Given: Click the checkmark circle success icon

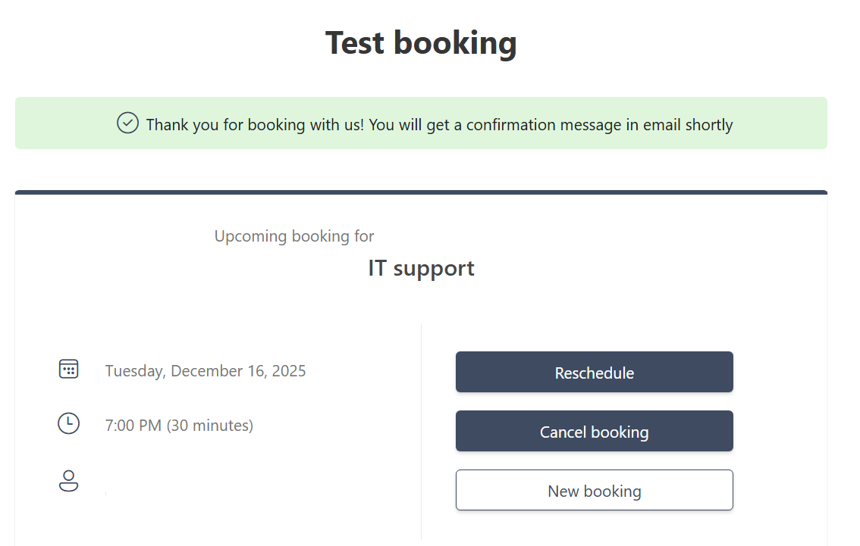Looking at the screenshot, I should 127,123.
